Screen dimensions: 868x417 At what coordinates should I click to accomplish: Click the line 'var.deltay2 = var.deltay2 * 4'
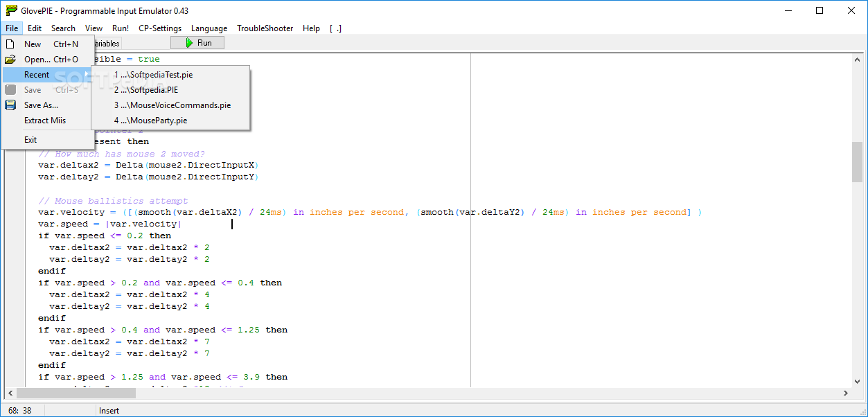pos(130,306)
